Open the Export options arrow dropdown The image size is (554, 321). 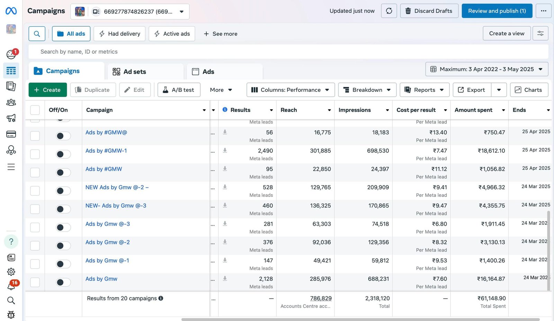click(x=499, y=90)
